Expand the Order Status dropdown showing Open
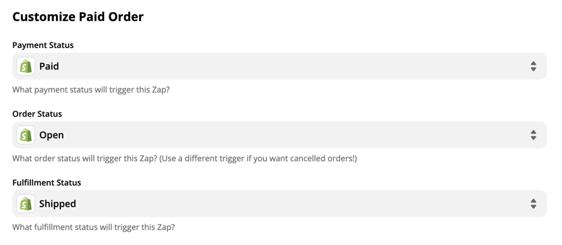 click(279, 135)
